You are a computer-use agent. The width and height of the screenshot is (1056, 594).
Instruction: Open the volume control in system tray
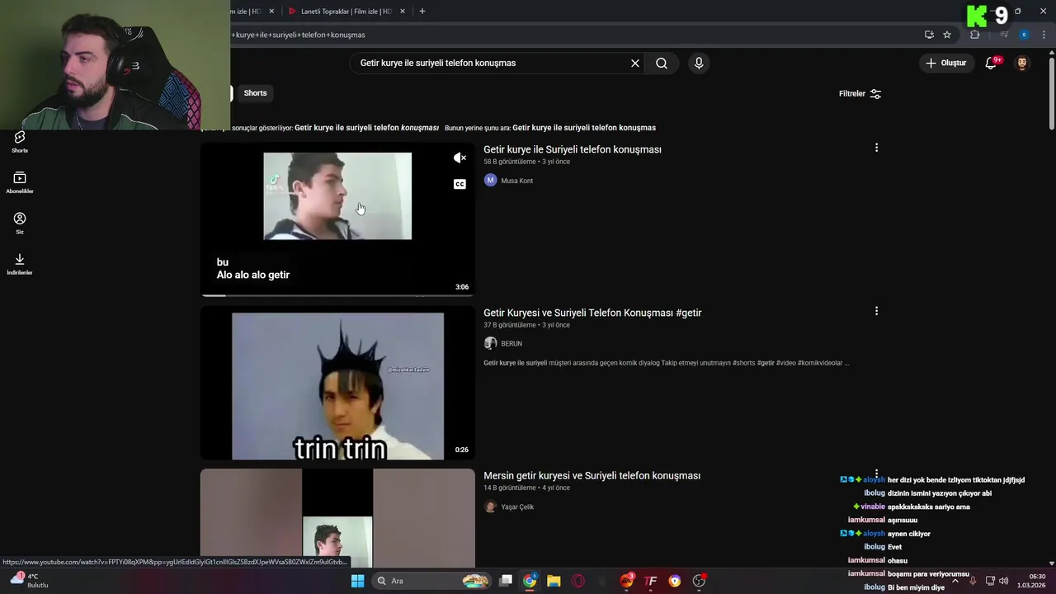point(1004,581)
